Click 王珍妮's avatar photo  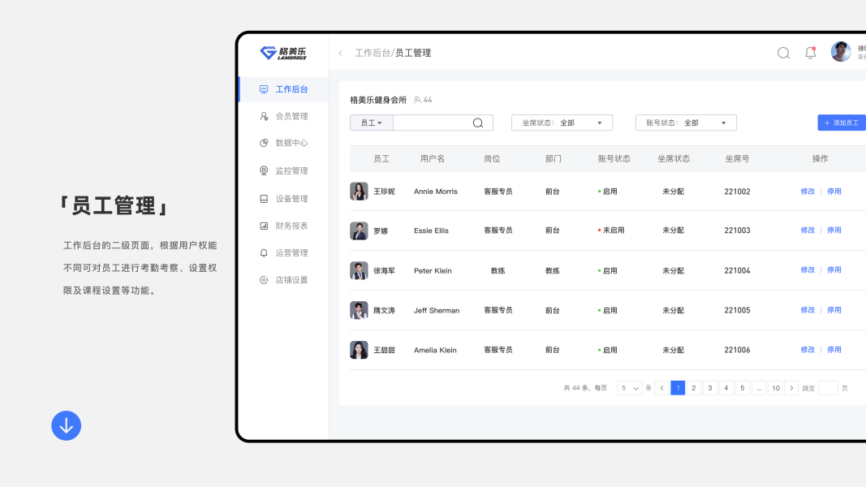tap(359, 191)
